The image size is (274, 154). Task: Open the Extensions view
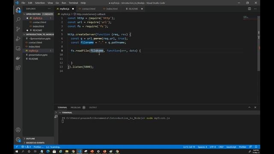click(18, 68)
